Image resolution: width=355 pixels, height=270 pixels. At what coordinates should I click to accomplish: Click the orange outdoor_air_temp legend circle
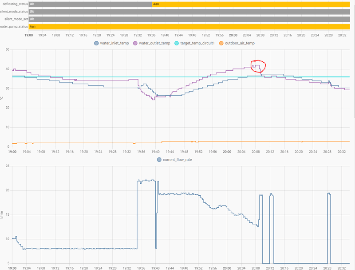point(221,43)
